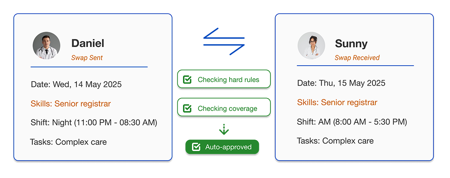Click the Checking hard rules pill

224,79
